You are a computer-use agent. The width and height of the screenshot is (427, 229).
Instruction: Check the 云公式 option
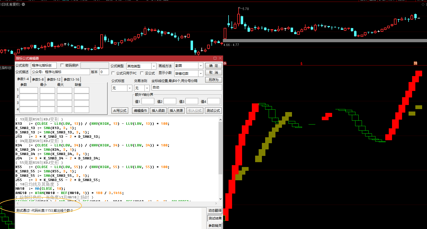142,73
